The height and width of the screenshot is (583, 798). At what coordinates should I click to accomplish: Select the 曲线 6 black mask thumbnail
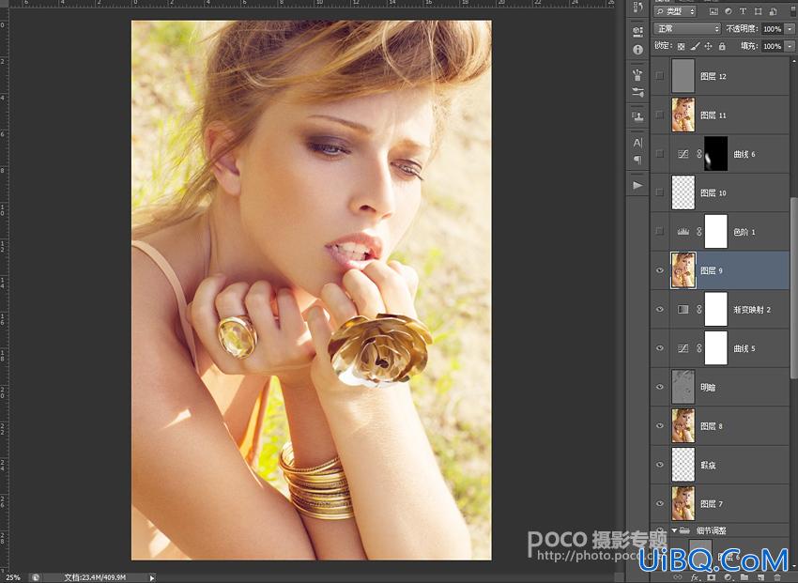tap(715, 154)
